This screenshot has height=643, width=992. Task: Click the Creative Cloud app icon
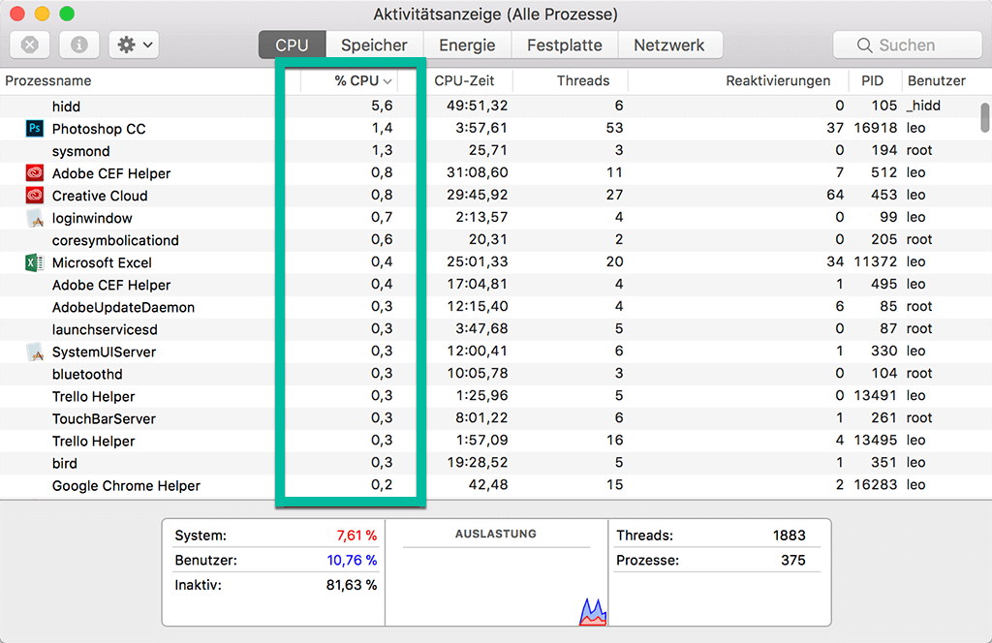34,196
